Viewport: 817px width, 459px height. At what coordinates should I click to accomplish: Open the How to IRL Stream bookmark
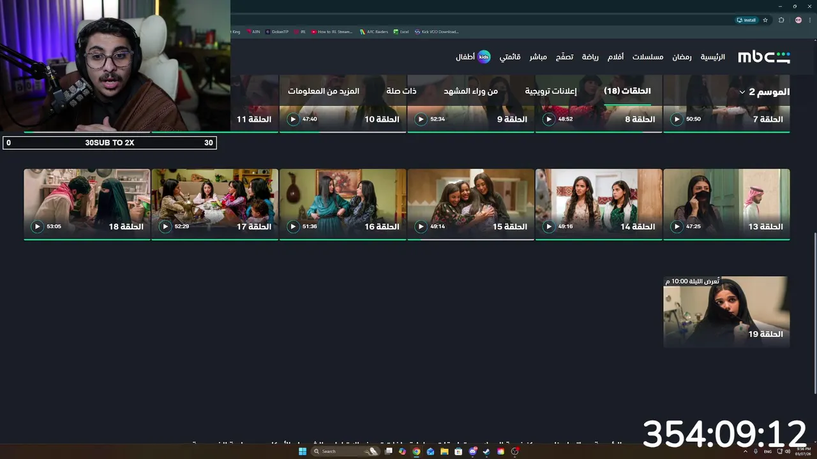(332, 32)
